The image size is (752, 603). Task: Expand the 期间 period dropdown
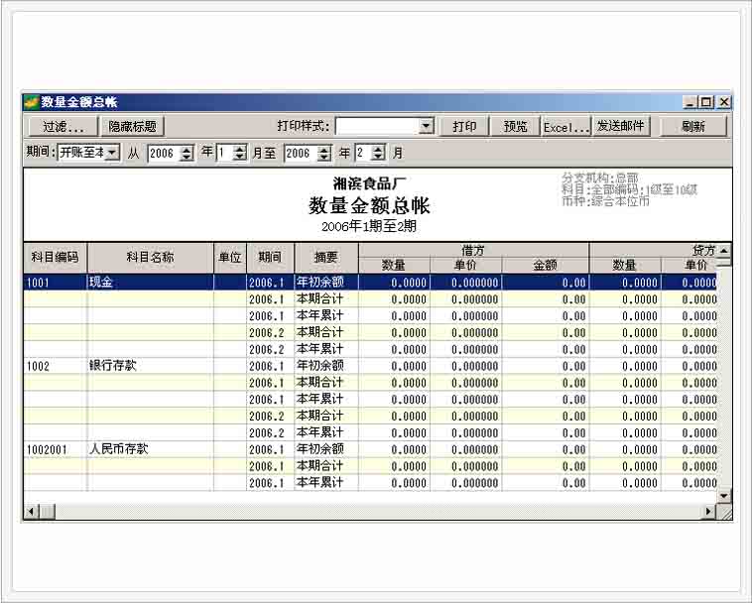coord(111,153)
